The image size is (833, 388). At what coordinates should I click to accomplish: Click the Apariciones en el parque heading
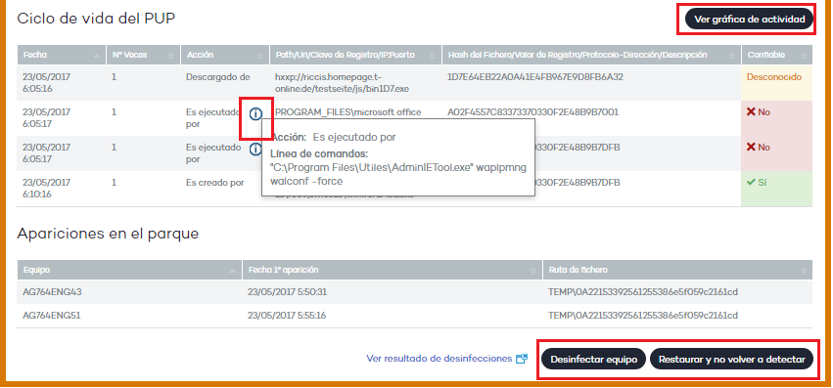point(108,234)
